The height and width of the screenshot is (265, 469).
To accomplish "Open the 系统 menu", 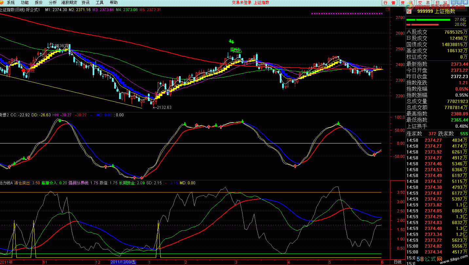I will [x=11, y=3].
